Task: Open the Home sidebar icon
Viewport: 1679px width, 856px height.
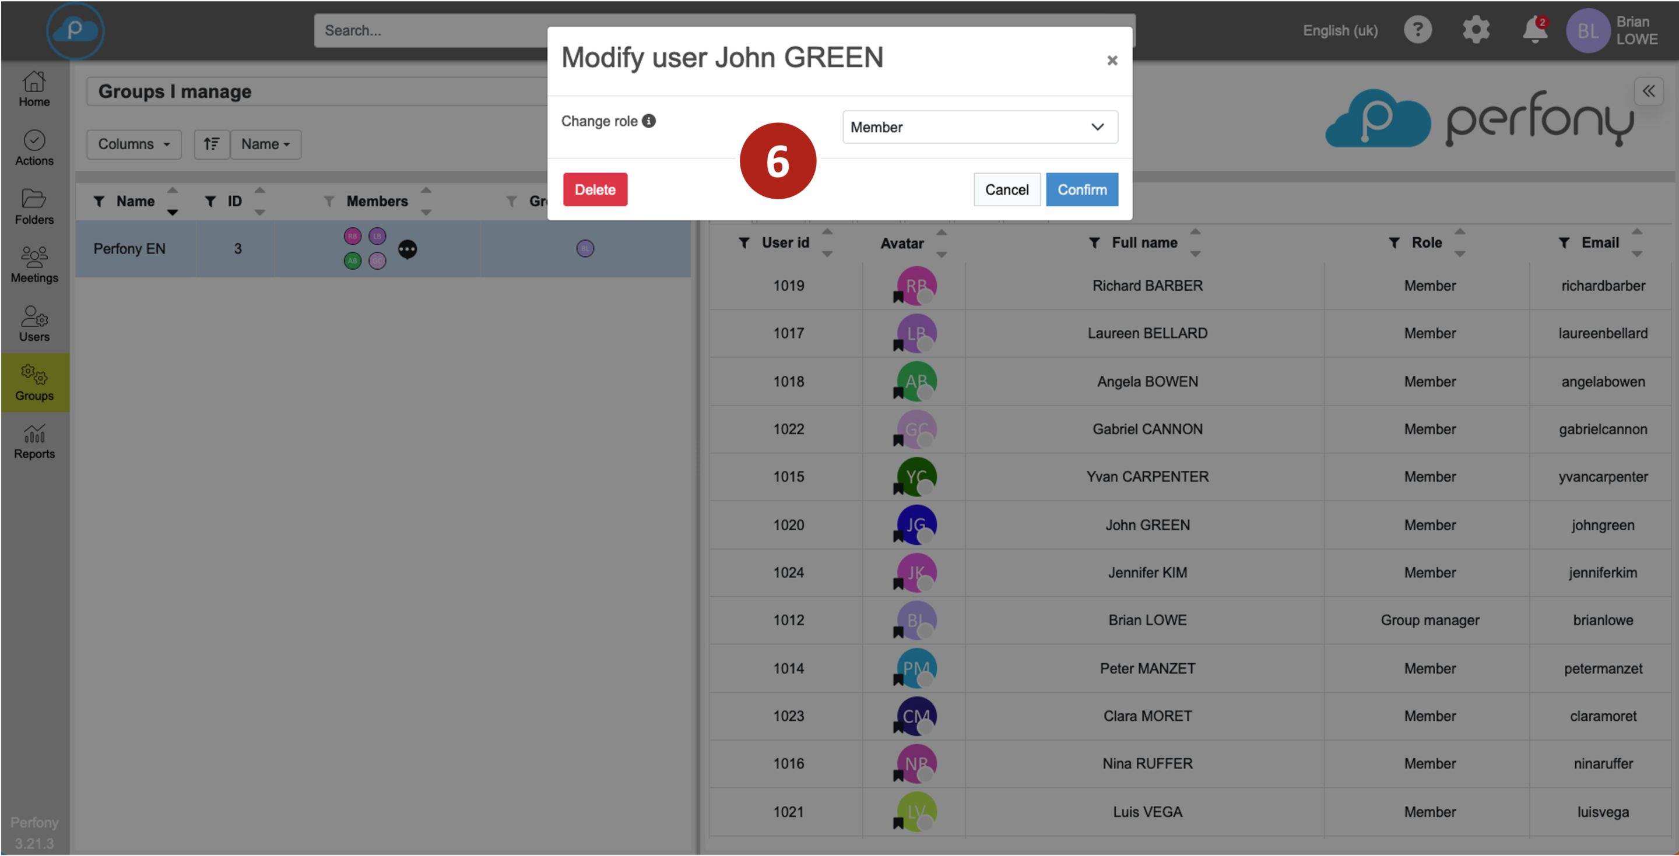Action: pyautogui.click(x=34, y=89)
